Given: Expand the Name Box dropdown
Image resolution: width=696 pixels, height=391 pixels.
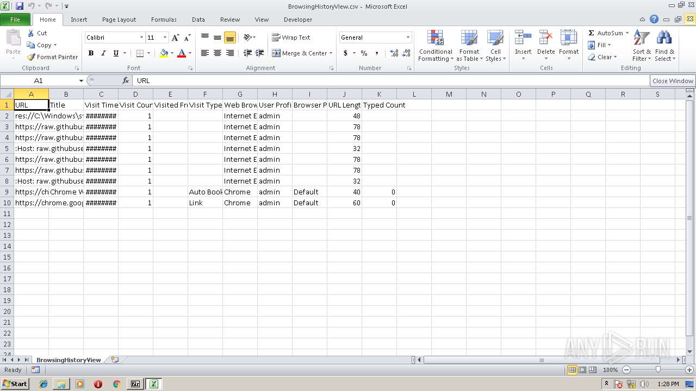Looking at the screenshot, I should (81, 80).
